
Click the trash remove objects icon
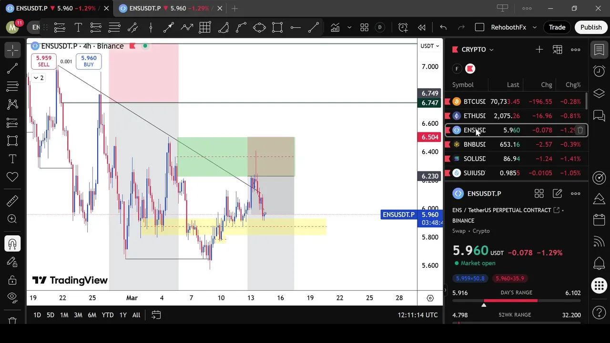[12, 321]
